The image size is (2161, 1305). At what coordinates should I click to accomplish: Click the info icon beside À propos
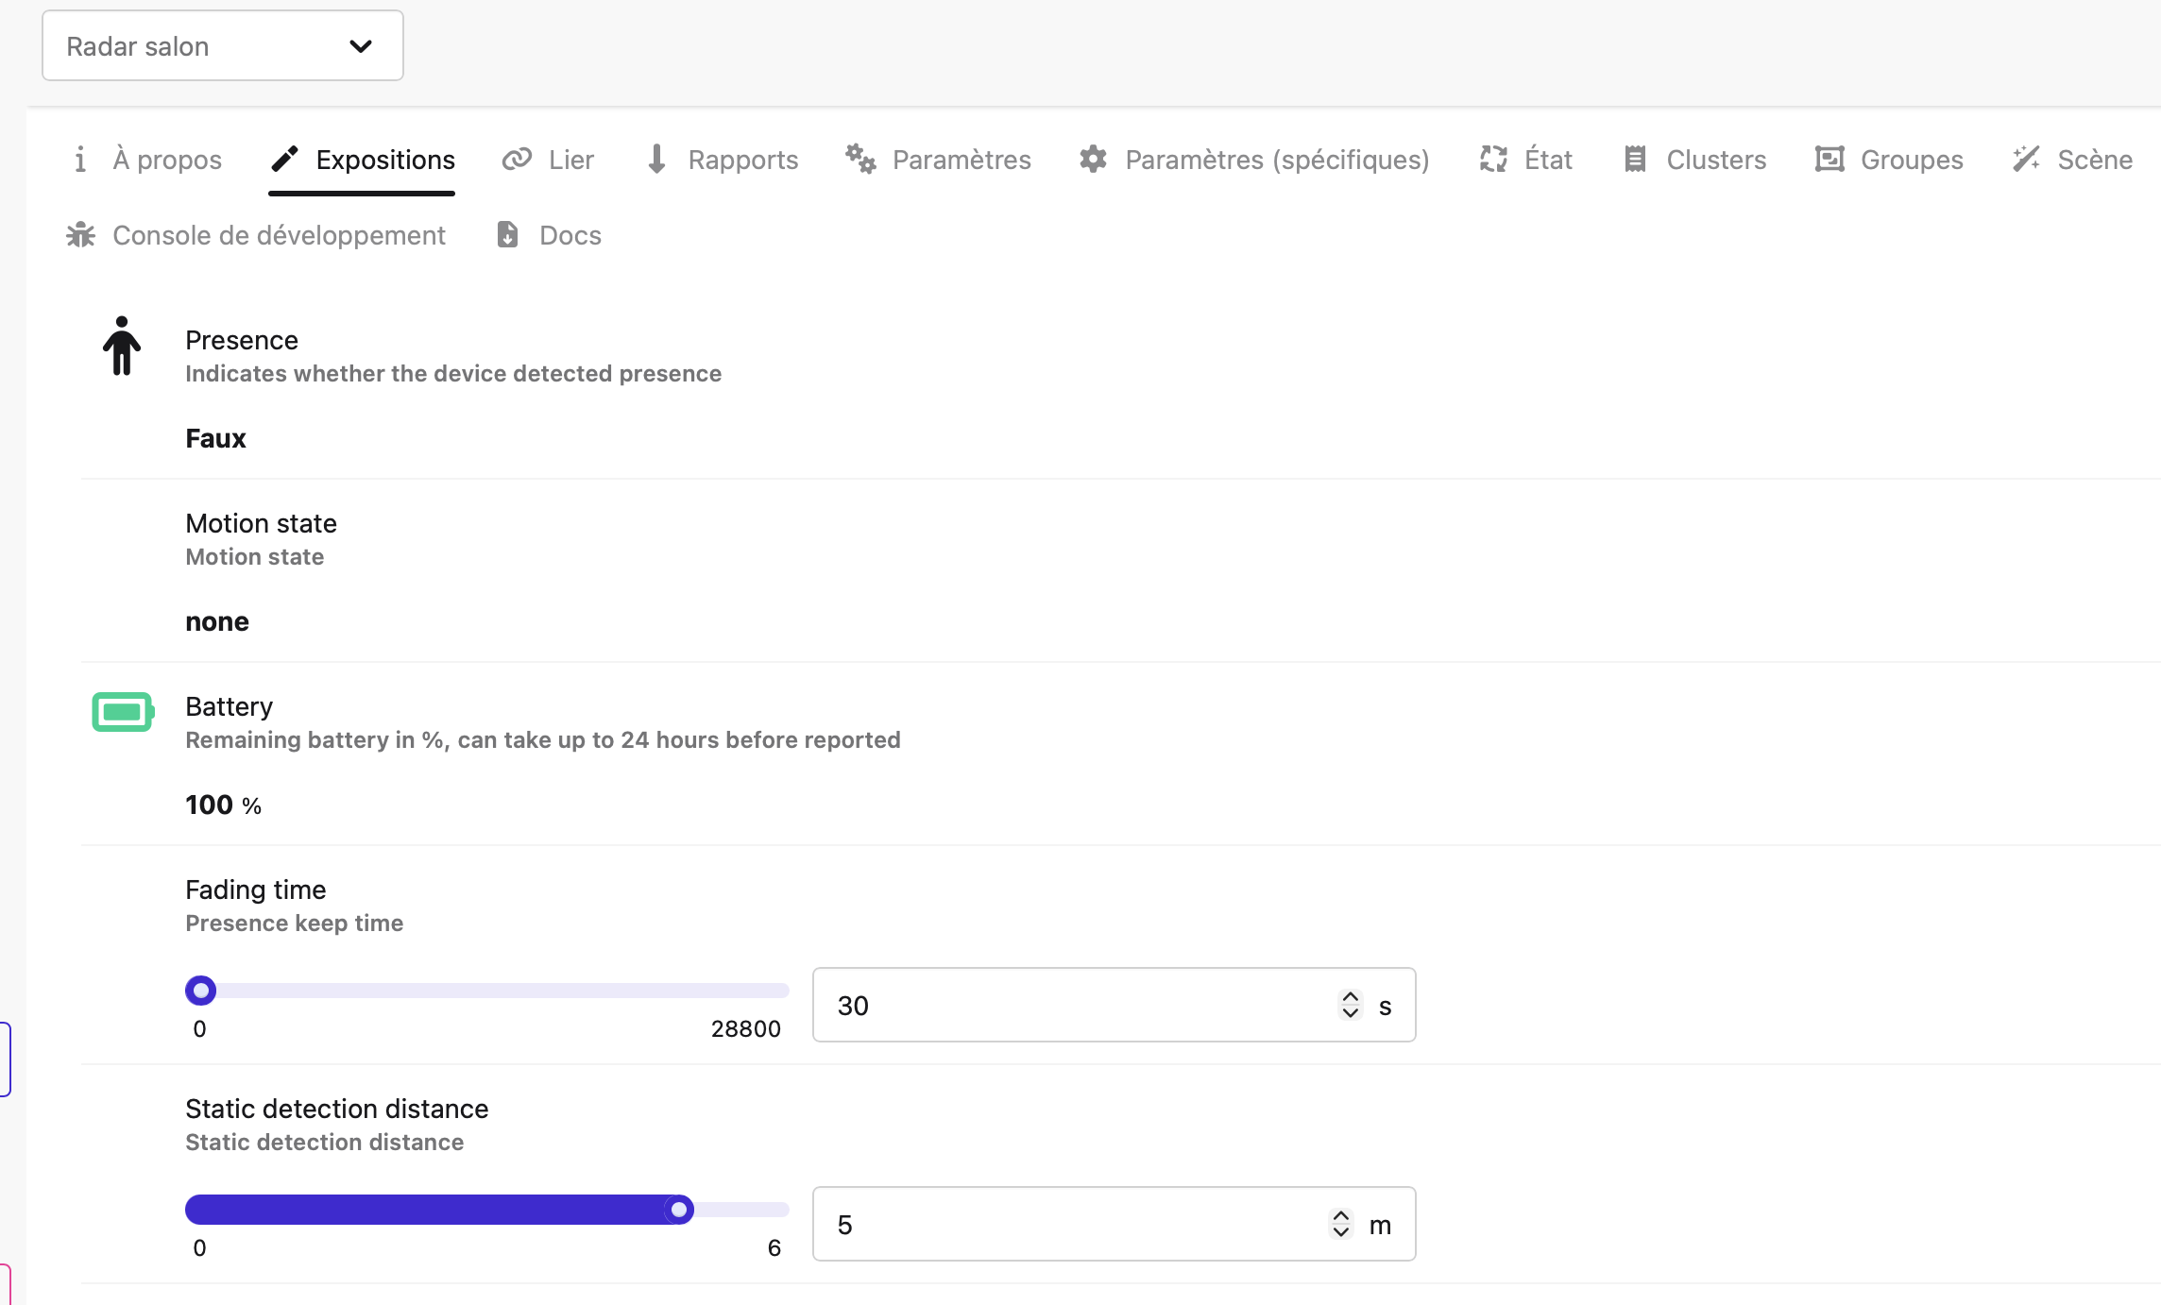(80, 160)
